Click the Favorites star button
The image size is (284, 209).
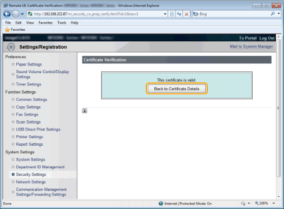(15, 30)
